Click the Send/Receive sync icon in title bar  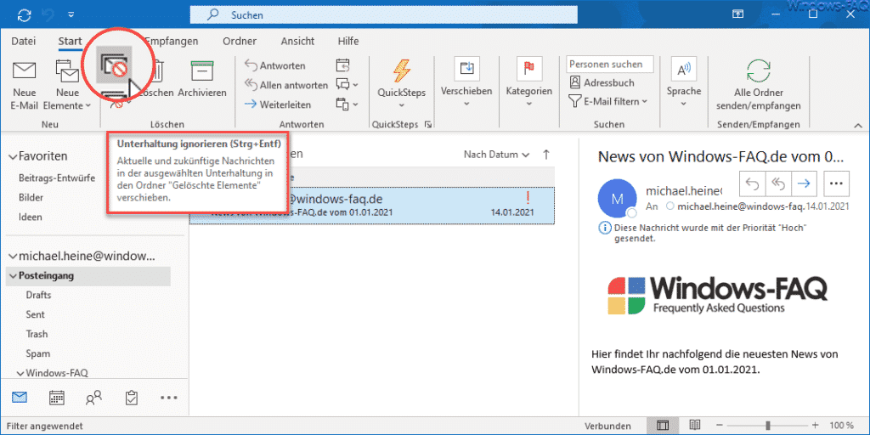[x=24, y=15]
